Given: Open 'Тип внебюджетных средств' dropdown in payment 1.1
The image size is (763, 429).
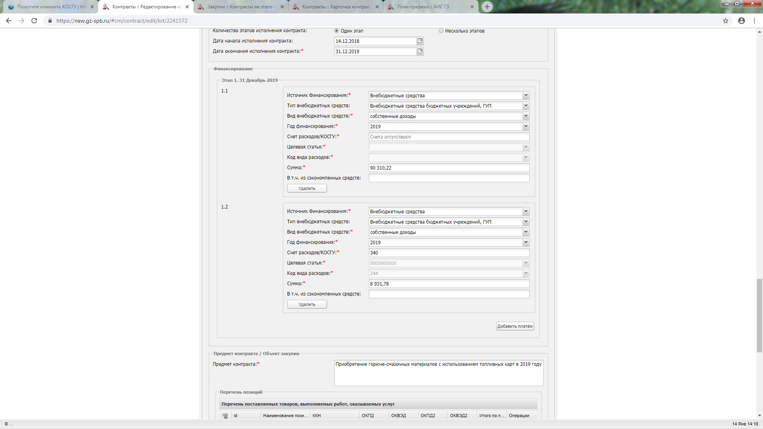Looking at the screenshot, I should coord(526,106).
